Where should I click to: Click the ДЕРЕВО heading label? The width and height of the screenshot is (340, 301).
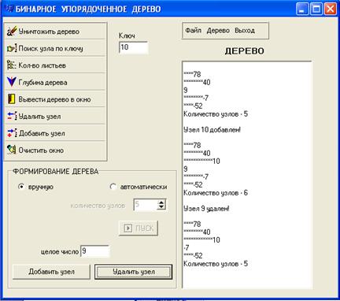click(x=244, y=51)
